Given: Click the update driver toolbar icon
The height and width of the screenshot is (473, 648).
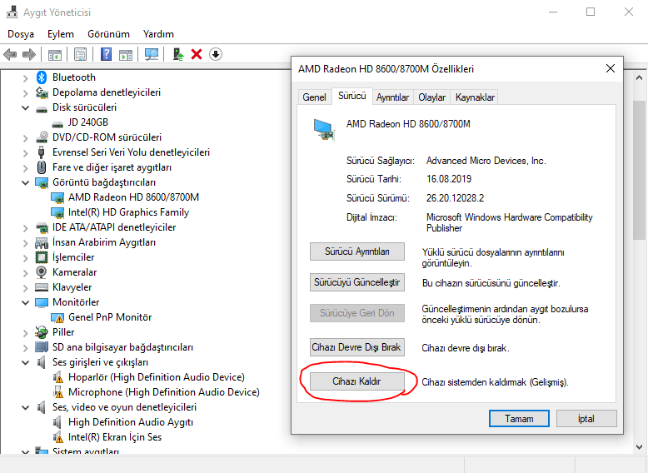Looking at the screenshot, I should pos(177,54).
